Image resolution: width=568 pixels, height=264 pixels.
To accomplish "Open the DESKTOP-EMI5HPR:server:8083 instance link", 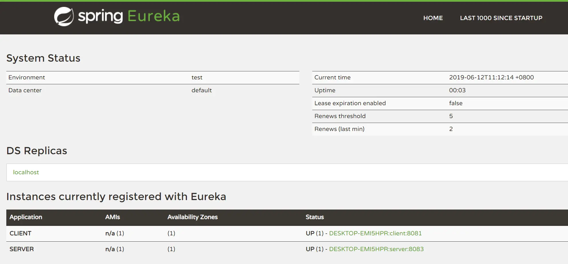I will click(376, 249).
